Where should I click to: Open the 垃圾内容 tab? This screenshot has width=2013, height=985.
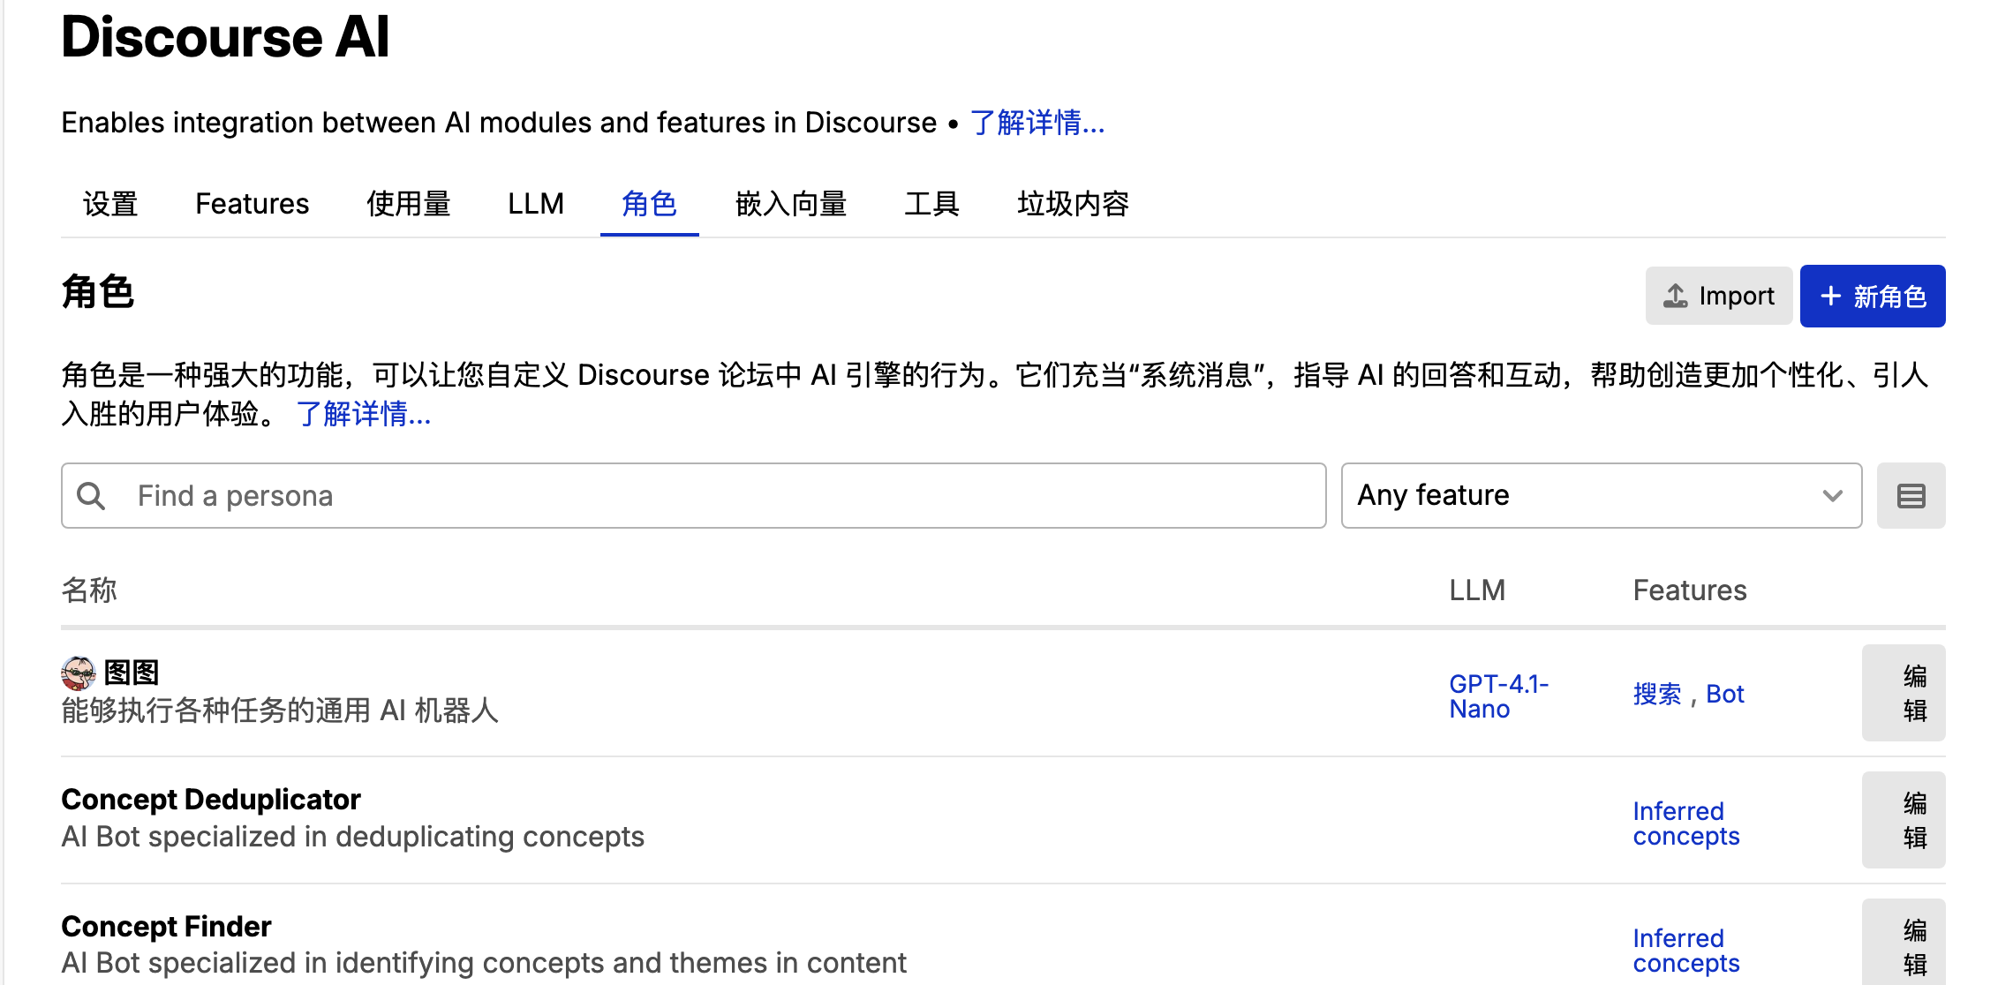coord(1073,204)
